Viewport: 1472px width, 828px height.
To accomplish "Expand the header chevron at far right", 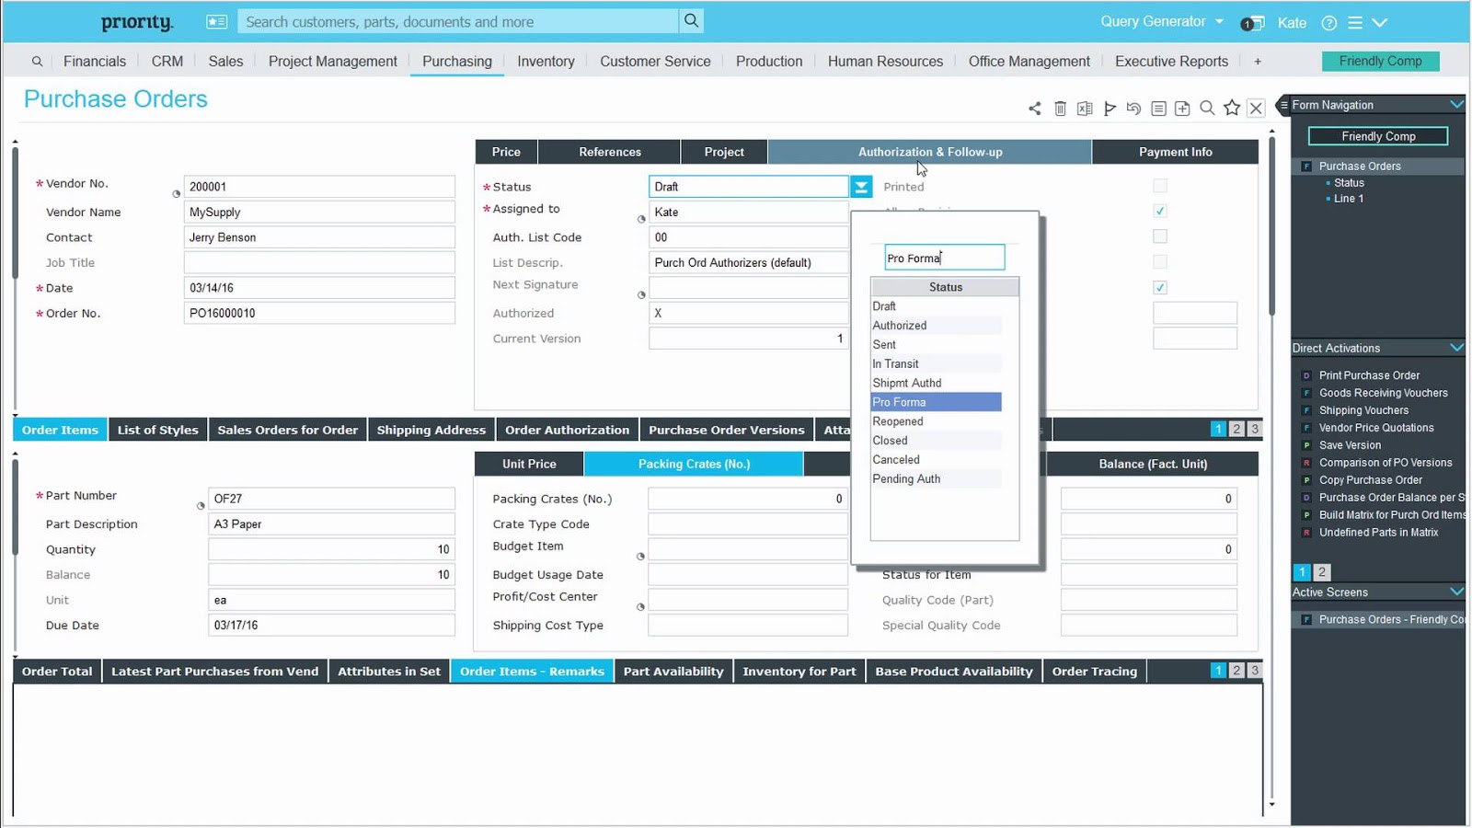I will (x=1380, y=23).
